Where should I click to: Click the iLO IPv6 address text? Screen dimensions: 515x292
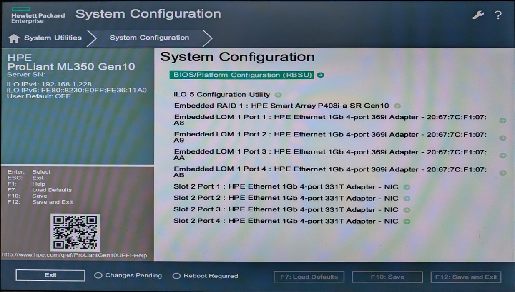pyautogui.click(x=77, y=90)
